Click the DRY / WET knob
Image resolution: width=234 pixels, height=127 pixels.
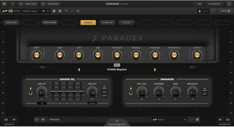click(x=142, y=91)
